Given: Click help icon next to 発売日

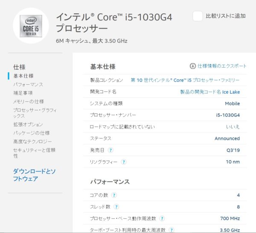Looking at the screenshot, I should coord(111,150).
